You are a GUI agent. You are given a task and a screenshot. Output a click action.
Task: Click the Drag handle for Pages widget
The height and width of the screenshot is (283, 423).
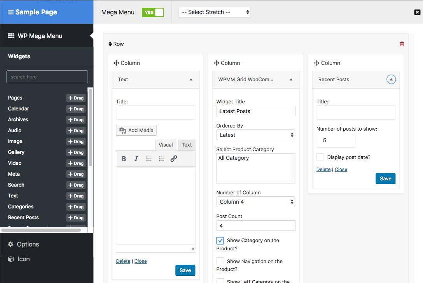(x=76, y=98)
